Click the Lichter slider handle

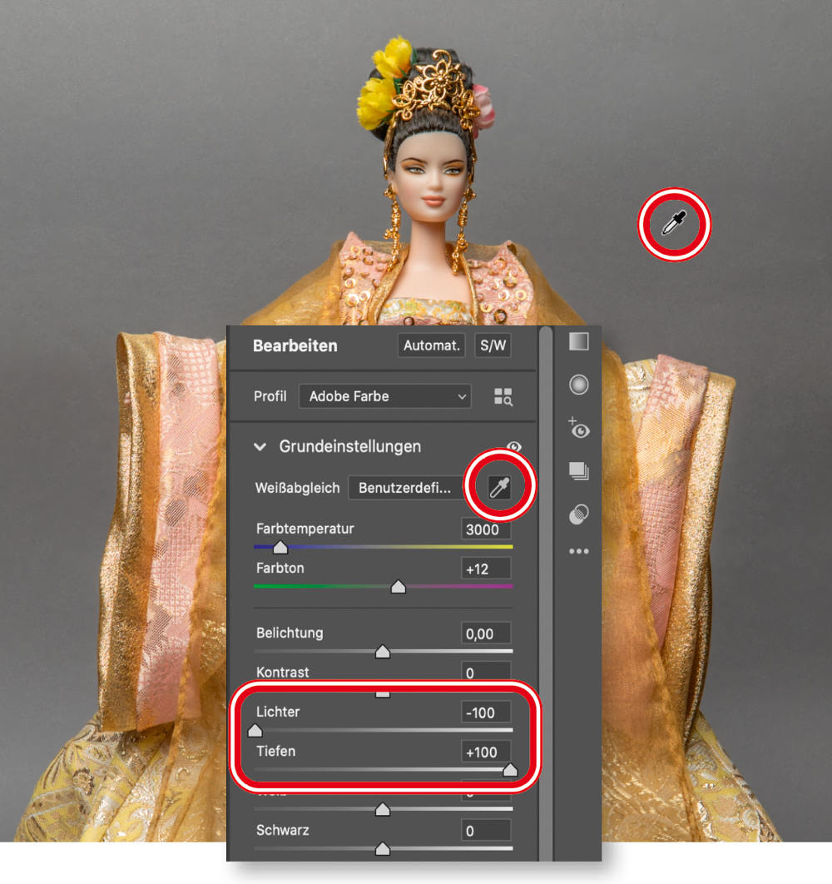255,730
